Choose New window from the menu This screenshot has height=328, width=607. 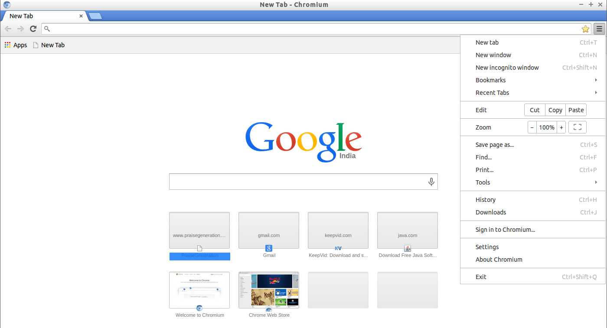click(533, 55)
